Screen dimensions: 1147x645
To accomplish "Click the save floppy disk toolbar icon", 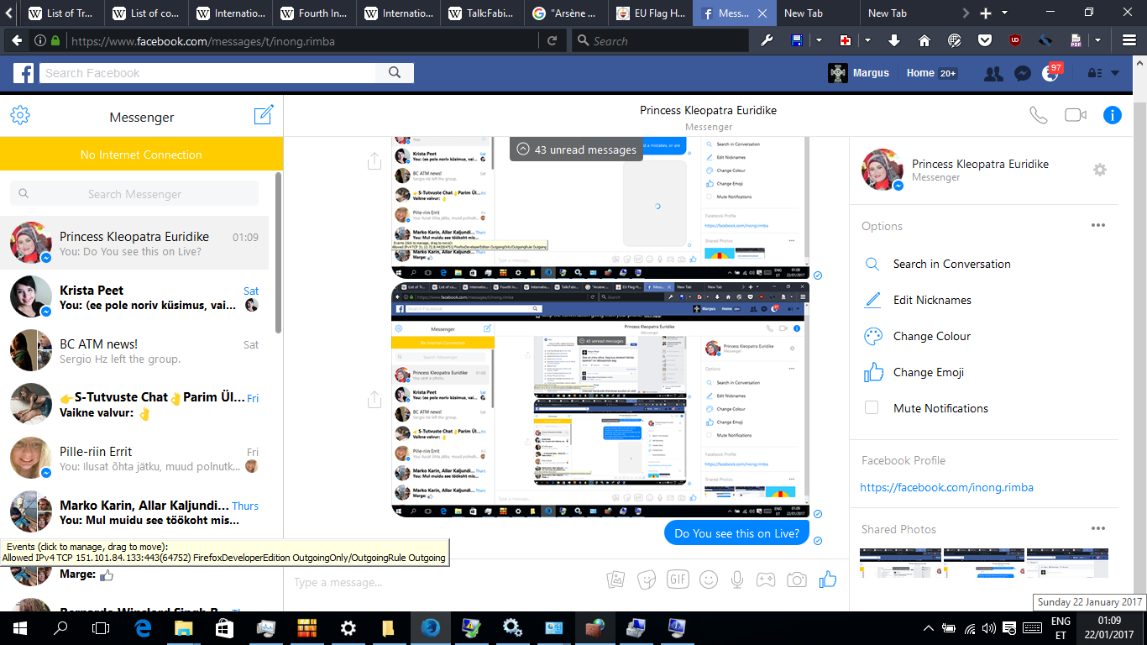I will point(797,40).
